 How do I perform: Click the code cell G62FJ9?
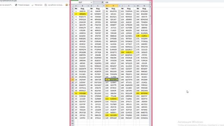(82, 11)
